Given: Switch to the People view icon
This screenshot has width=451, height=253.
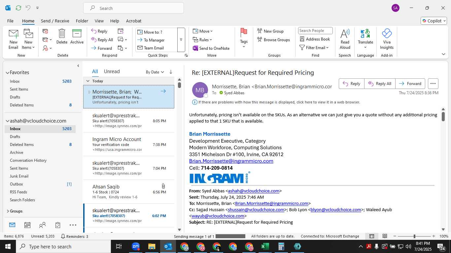Looking at the screenshot, I should (x=42, y=225).
